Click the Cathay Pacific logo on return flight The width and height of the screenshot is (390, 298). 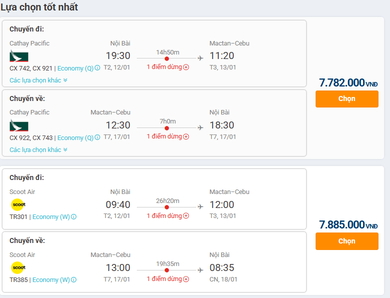[x=19, y=125]
